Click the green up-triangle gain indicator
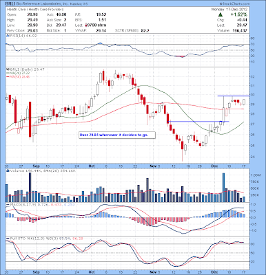 [220, 14]
